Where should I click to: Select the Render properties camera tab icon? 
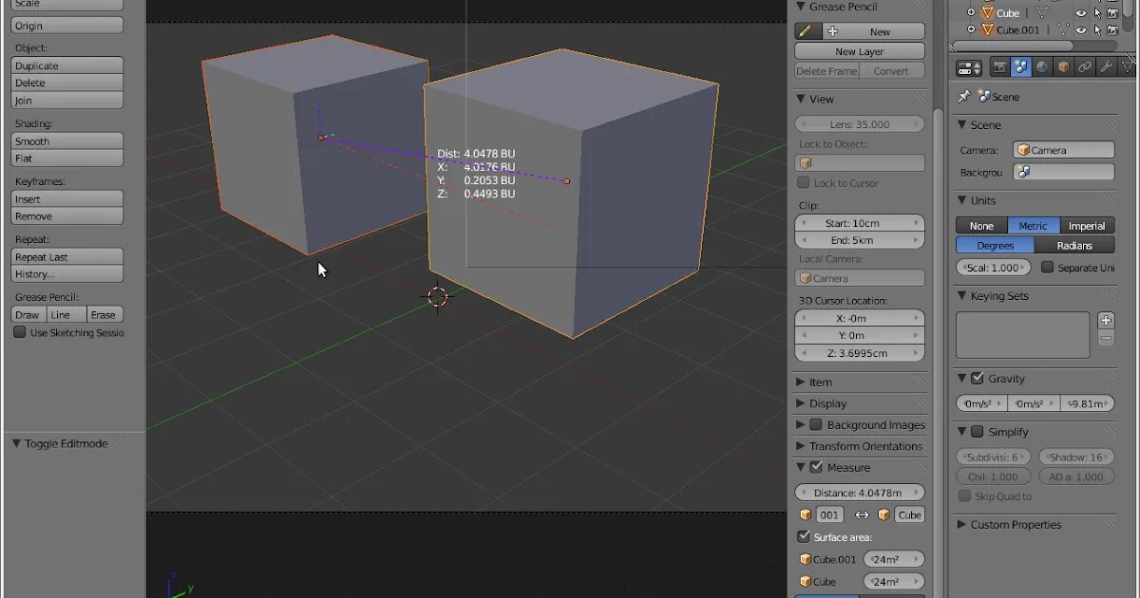[999, 66]
